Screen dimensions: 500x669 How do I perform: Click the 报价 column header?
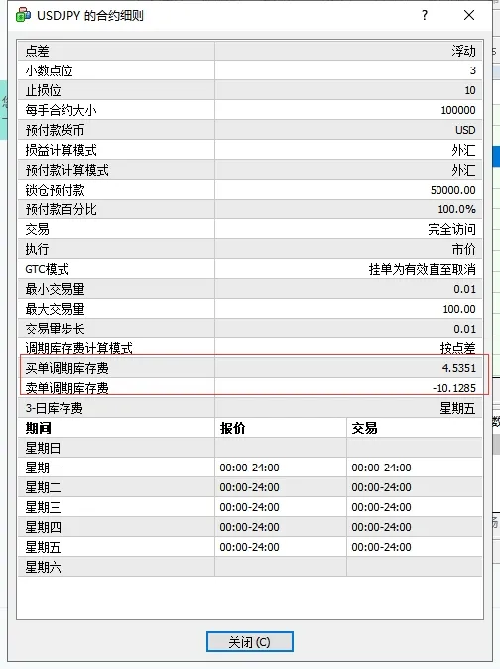[233, 428]
